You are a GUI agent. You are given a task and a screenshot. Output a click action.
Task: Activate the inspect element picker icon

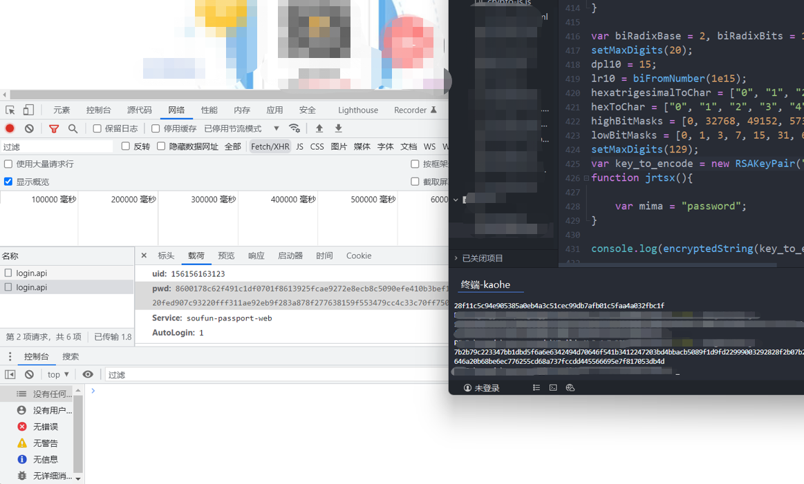pyautogui.click(x=10, y=110)
